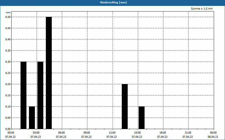Select the 0,25 y-axis value
This screenshot has width=225, height=140.
(x=8, y=73)
